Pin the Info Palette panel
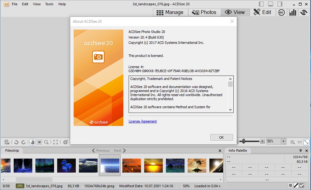Image resolution: width=311 pixels, height=190 pixels. pyautogui.click(x=300, y=151)
